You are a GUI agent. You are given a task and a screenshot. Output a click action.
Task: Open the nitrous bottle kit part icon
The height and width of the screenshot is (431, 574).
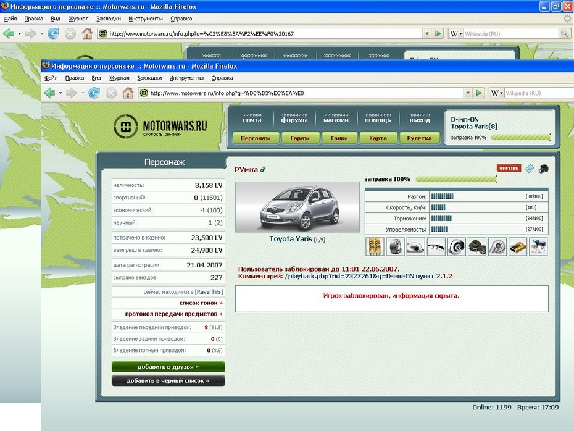(x=538, y=246)
